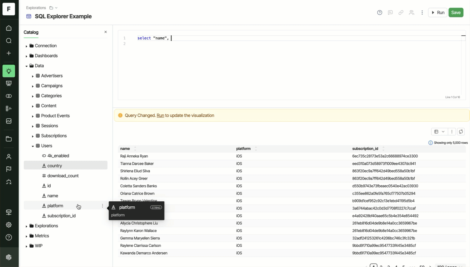Expand the Categories table
This screenshot has width=470, height=267.
[33, 96]
